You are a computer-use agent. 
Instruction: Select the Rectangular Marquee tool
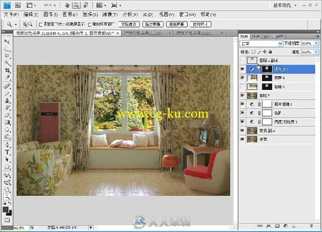coord(7,48)
